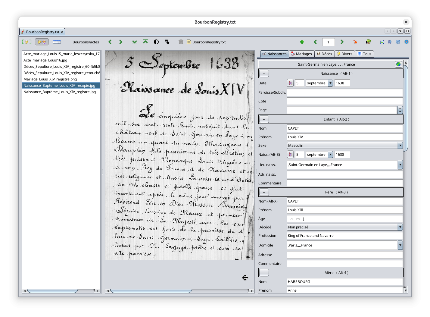The height and width of the screenshot is (317, 430).
Task: Increase the Page spinner value
Action: coord(400,108)
